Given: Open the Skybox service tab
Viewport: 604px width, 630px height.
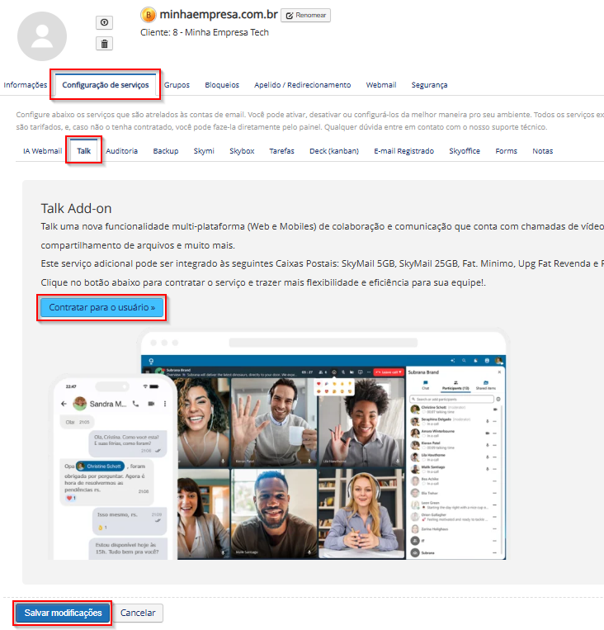Looking at the screenshot, I should pyautogui.click(x=242, y=151).
